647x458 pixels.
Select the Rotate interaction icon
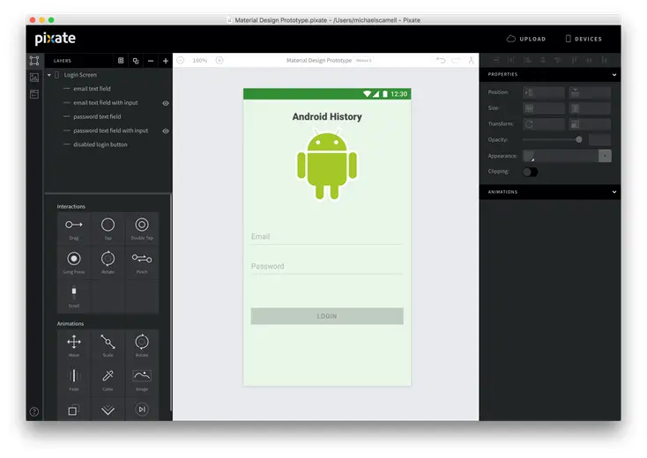[108, 258]
